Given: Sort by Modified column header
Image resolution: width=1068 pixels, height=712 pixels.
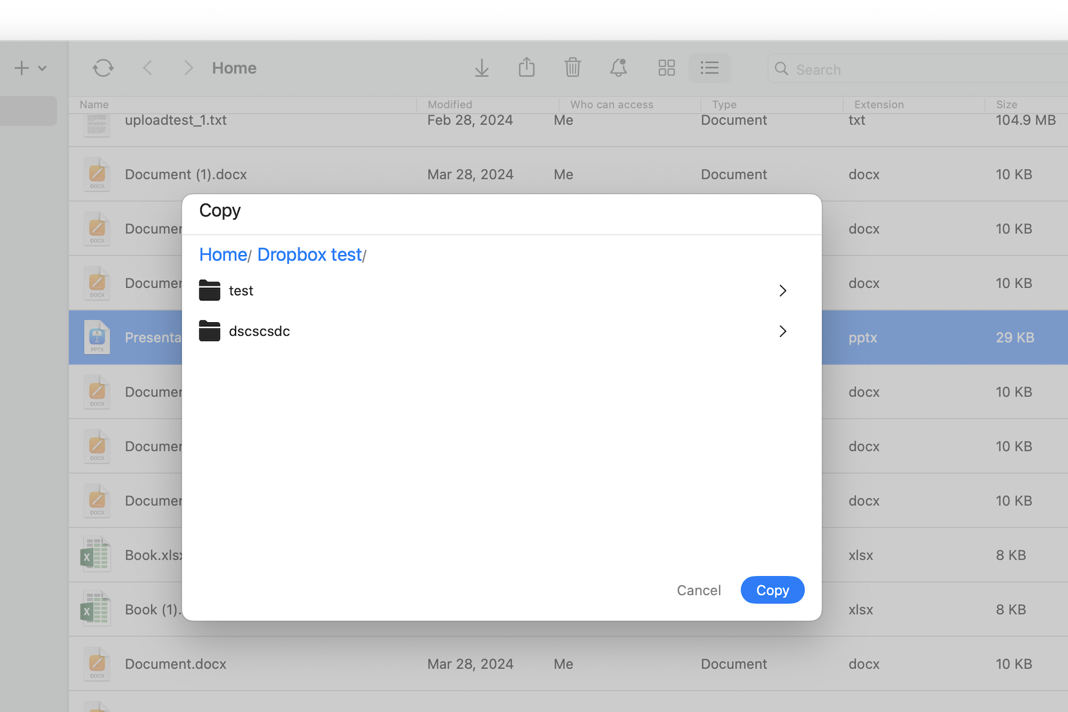Looking at the screenshot, I should [x=450, y=104].
